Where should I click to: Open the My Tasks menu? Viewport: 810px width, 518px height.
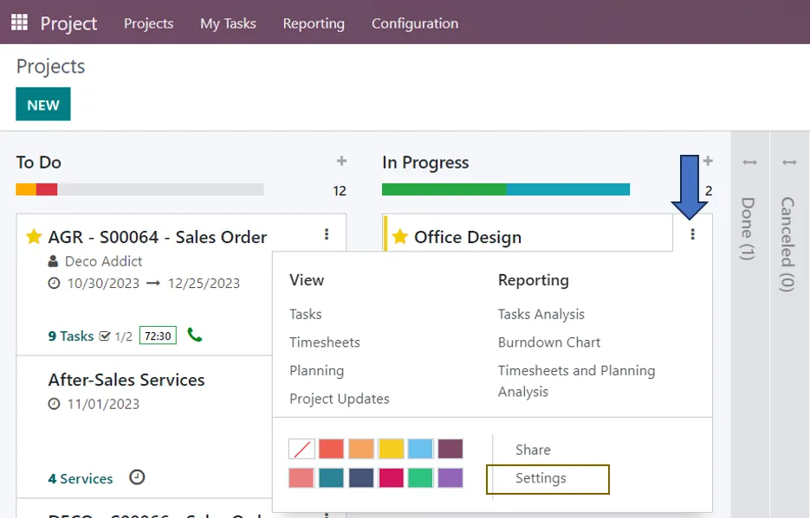click(x=229, y=23)
